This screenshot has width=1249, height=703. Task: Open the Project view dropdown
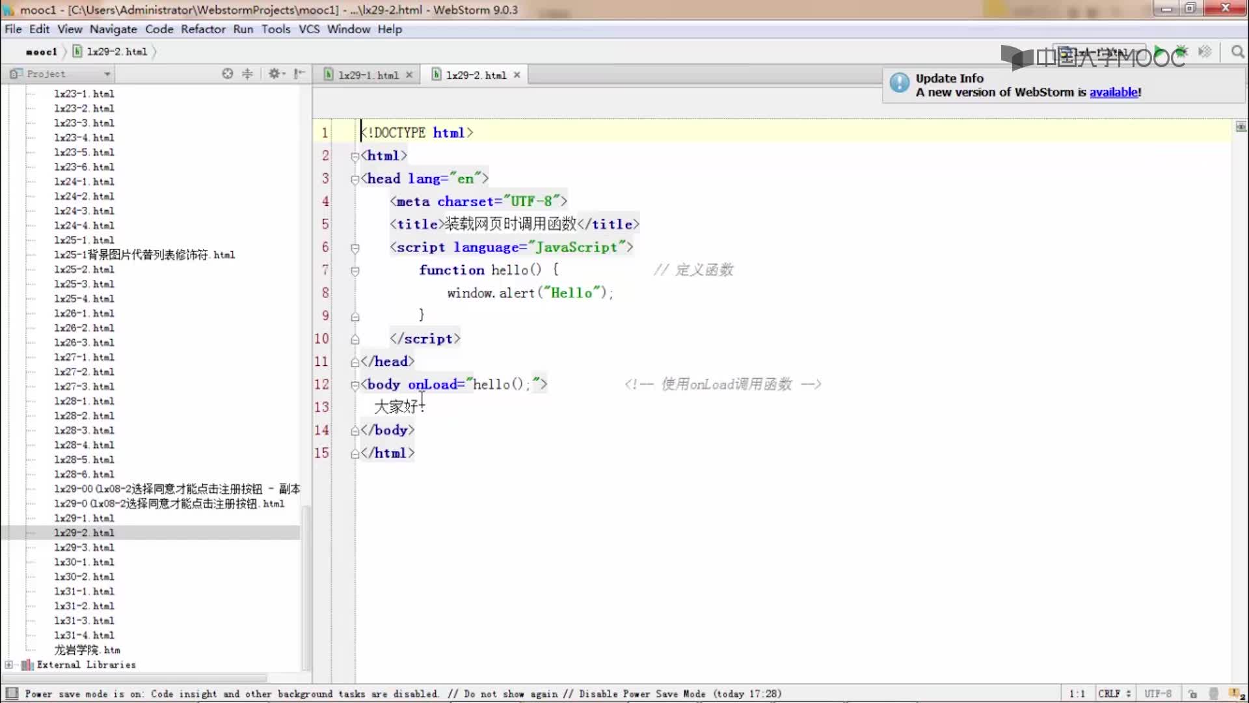107,74
